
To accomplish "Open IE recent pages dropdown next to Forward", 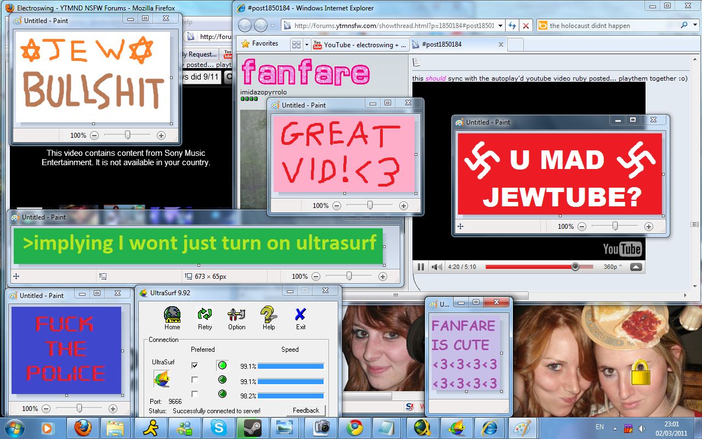I will pos(273,25).
